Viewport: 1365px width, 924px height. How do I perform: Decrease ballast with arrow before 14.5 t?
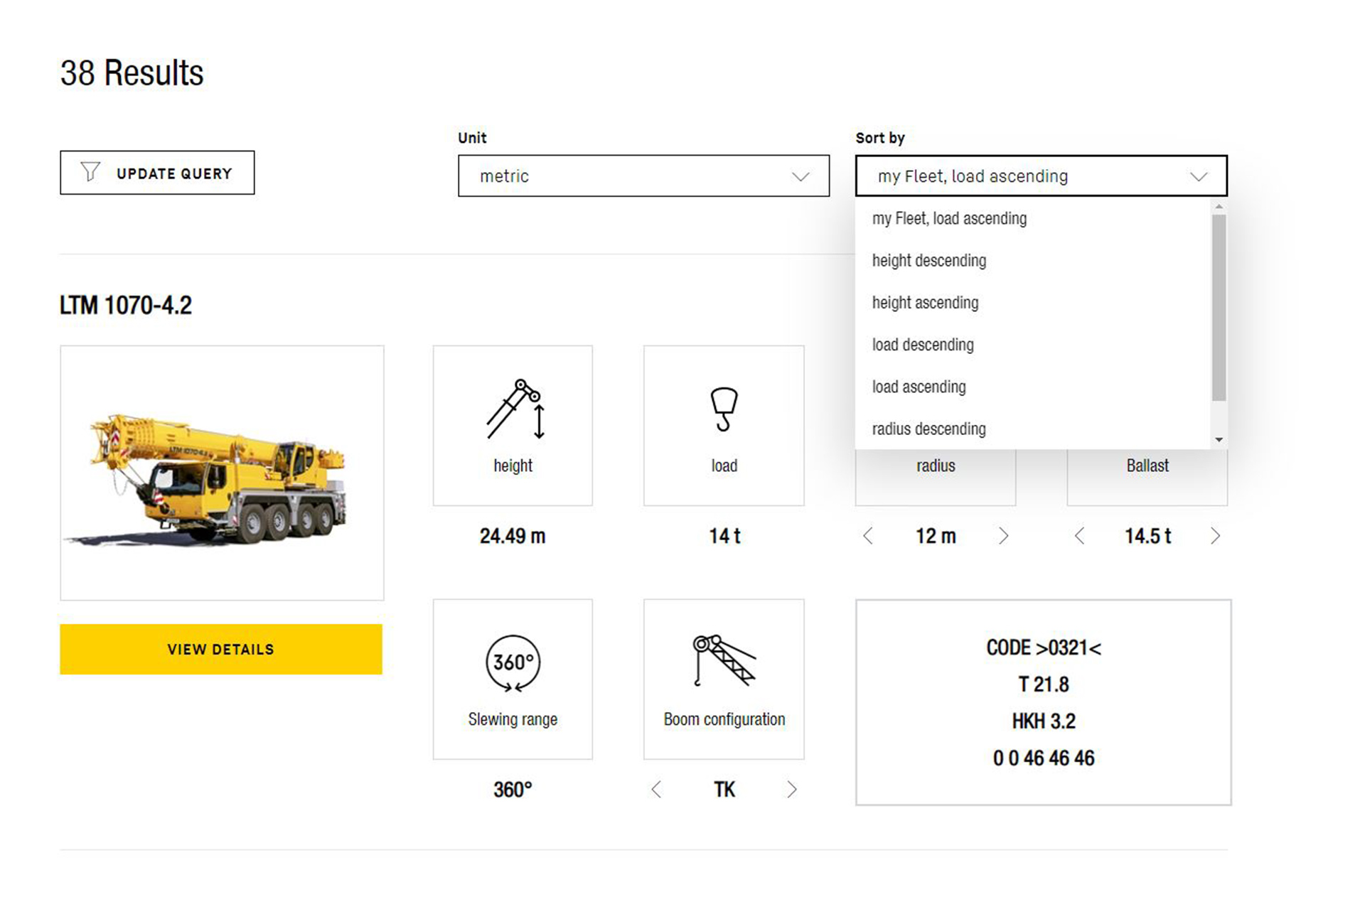tap(1079, 536)
